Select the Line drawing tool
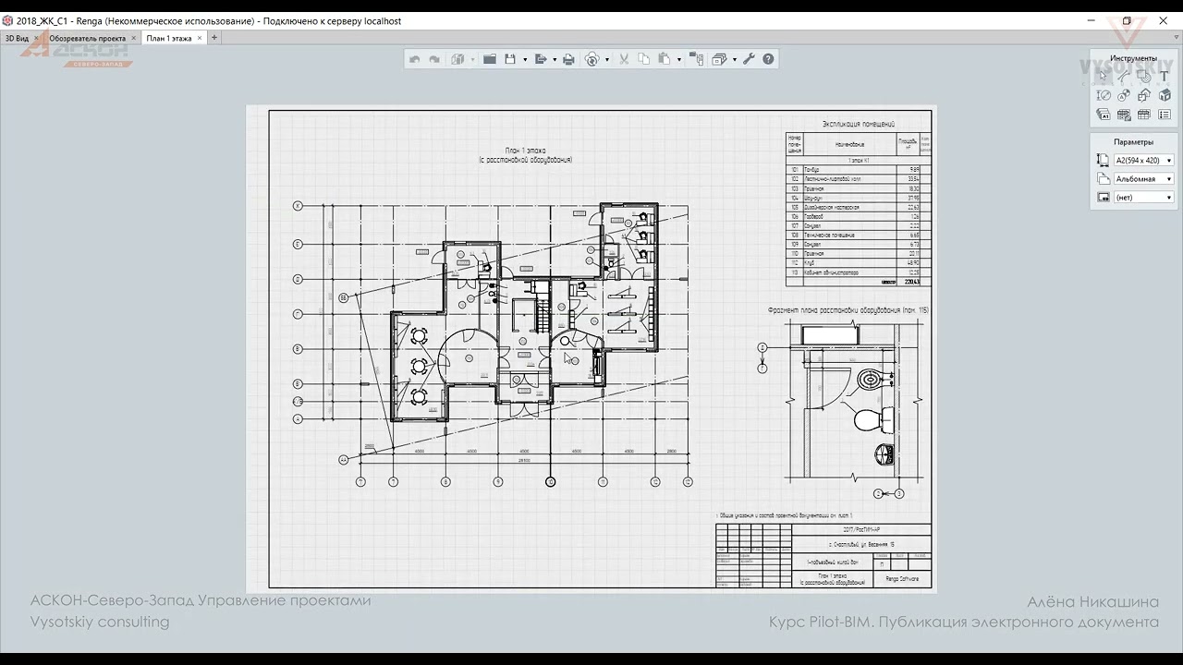Viewport: 1183px width, 665px height. pyautogui.click(x=1124, y=76)
